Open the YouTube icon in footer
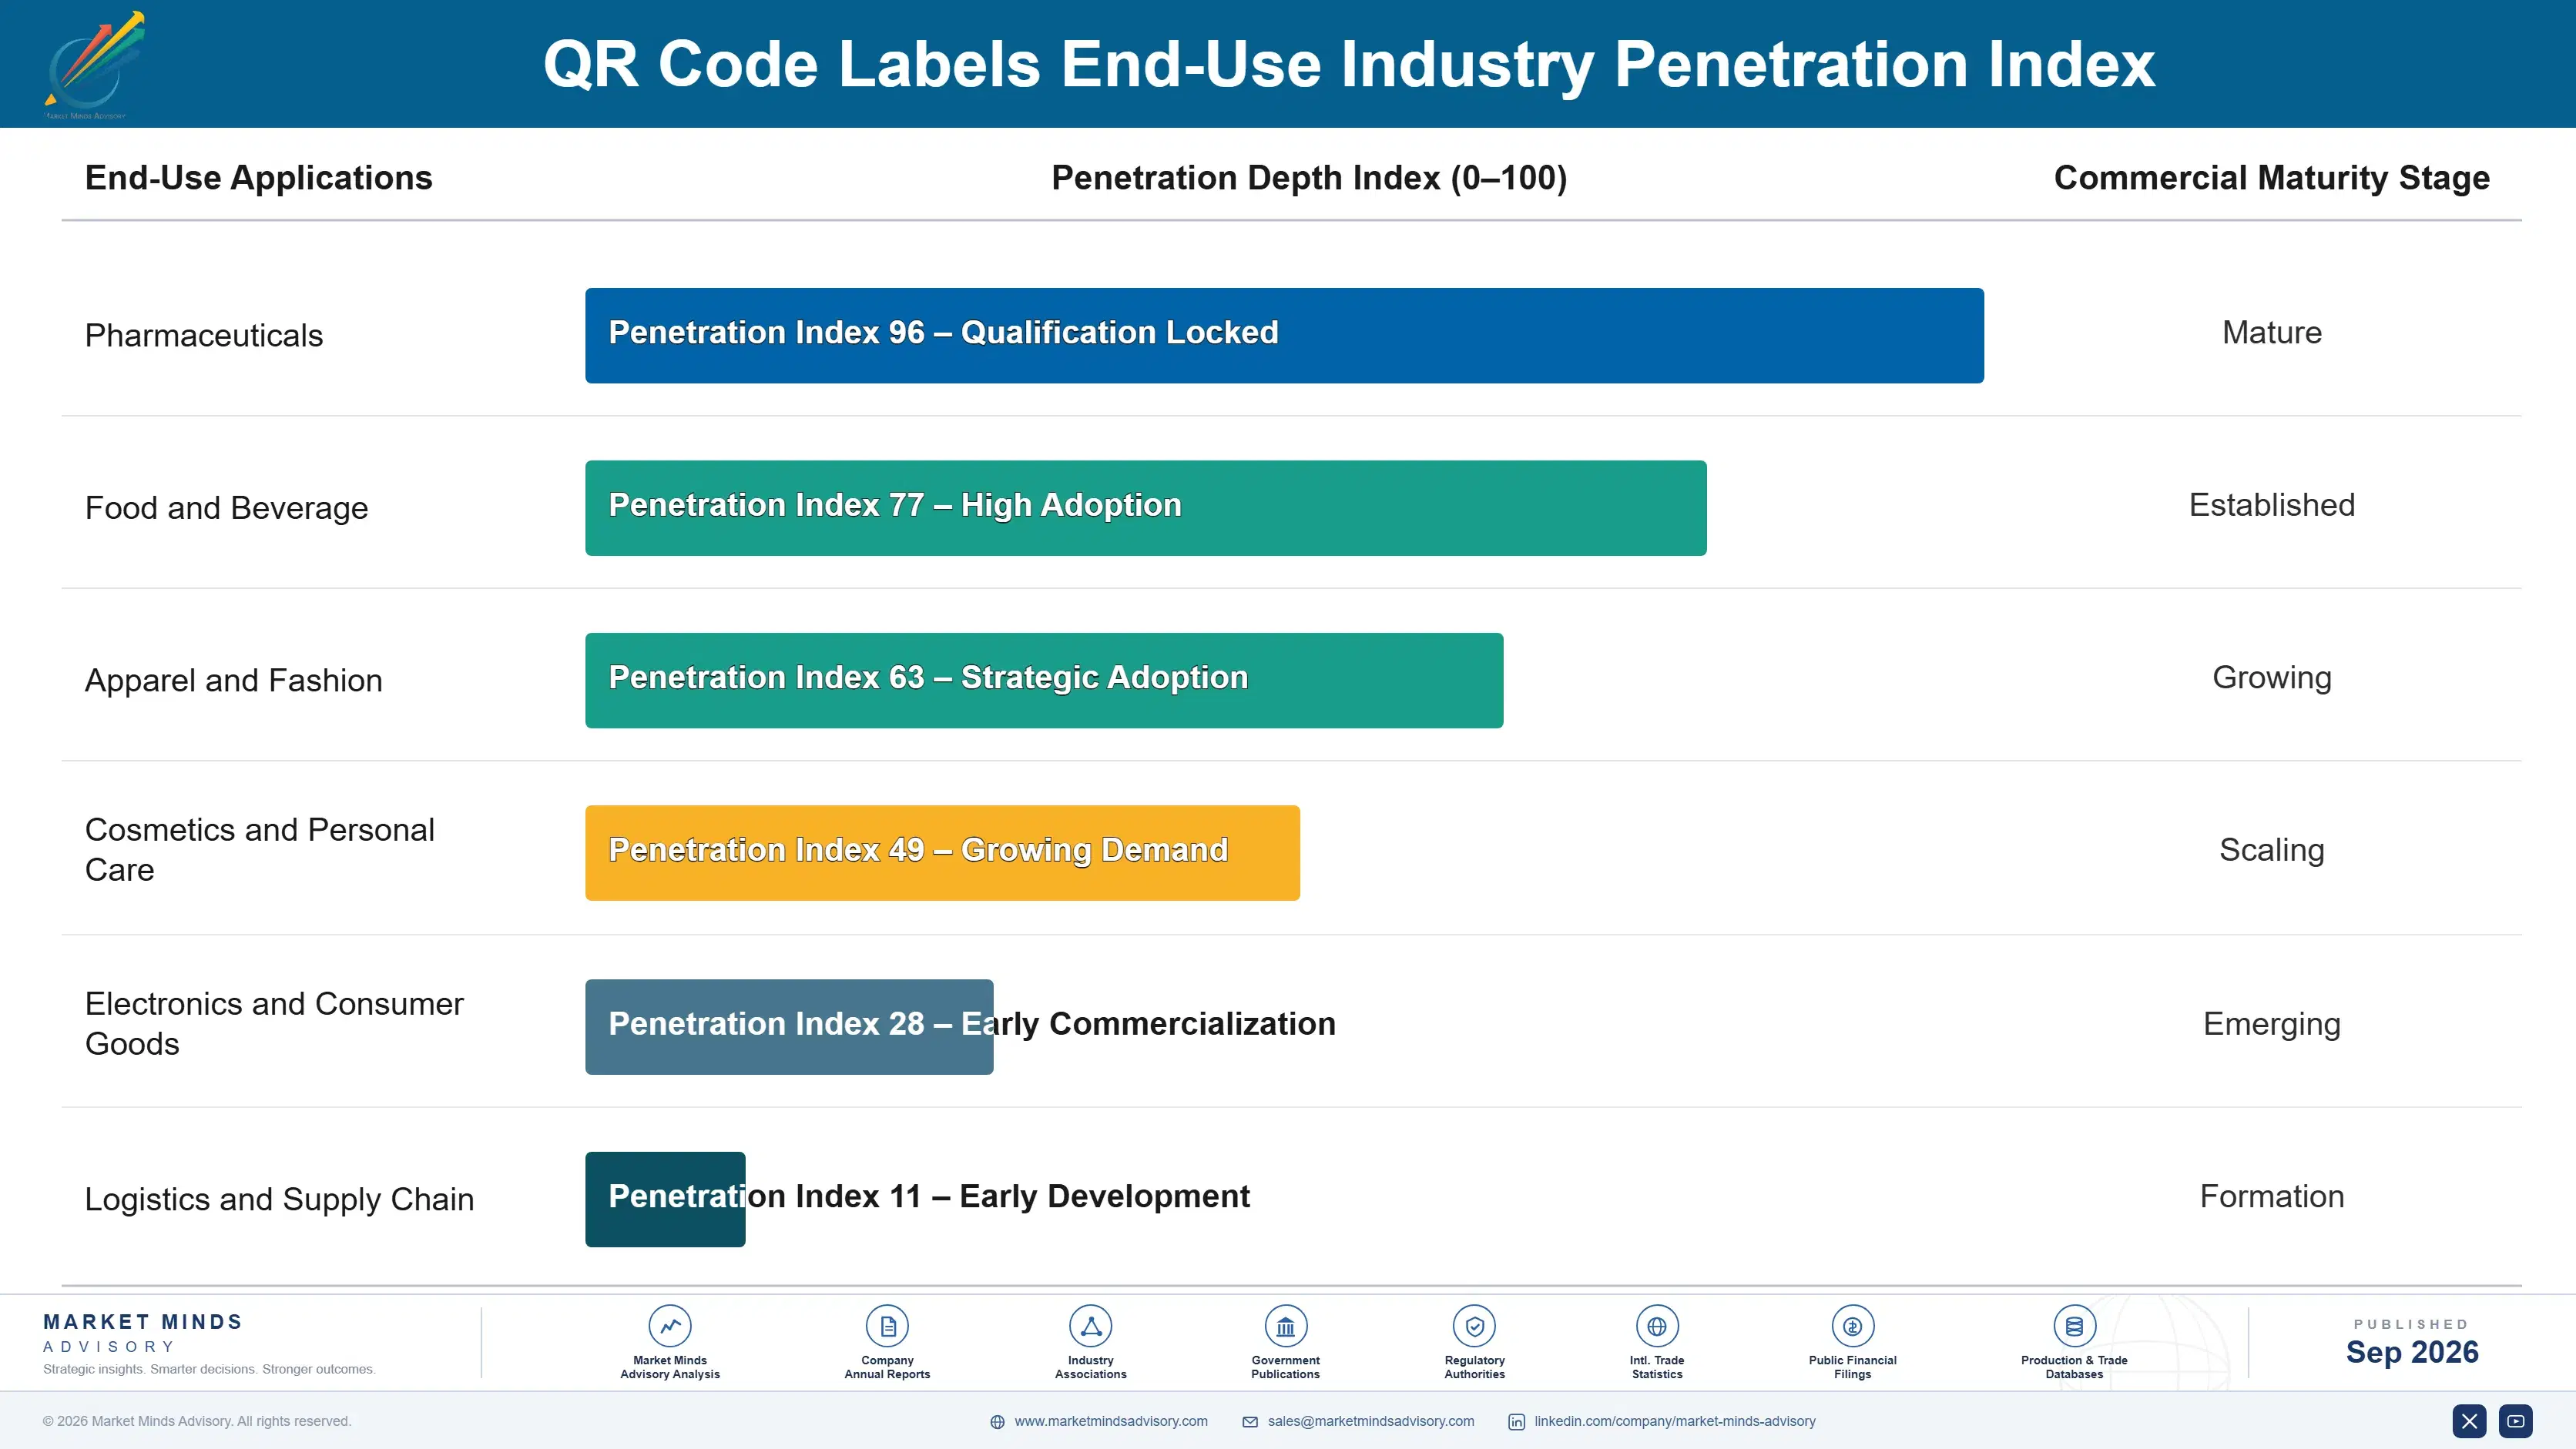The image size is (2576, 1449). (x=2516, y=1421)
